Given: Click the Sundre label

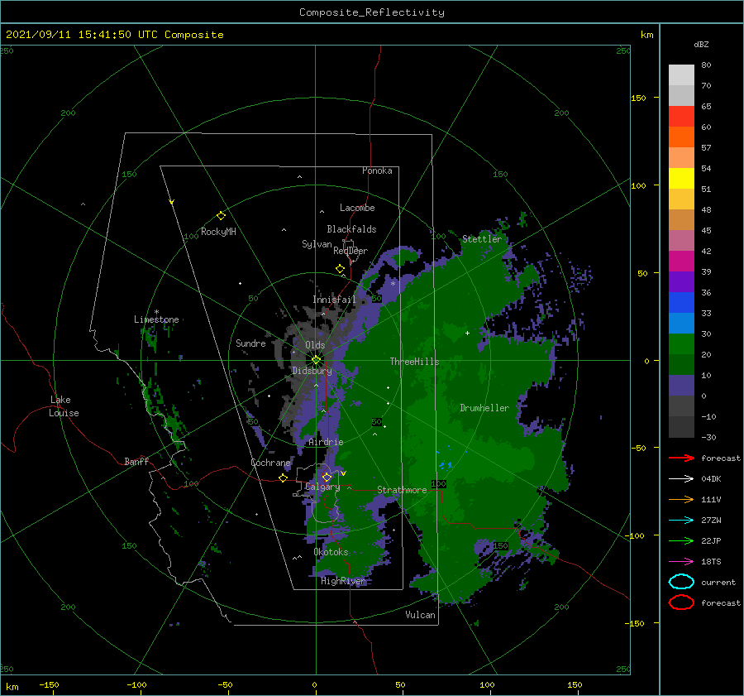Looking at the screenshot, I should click(250, 343).
